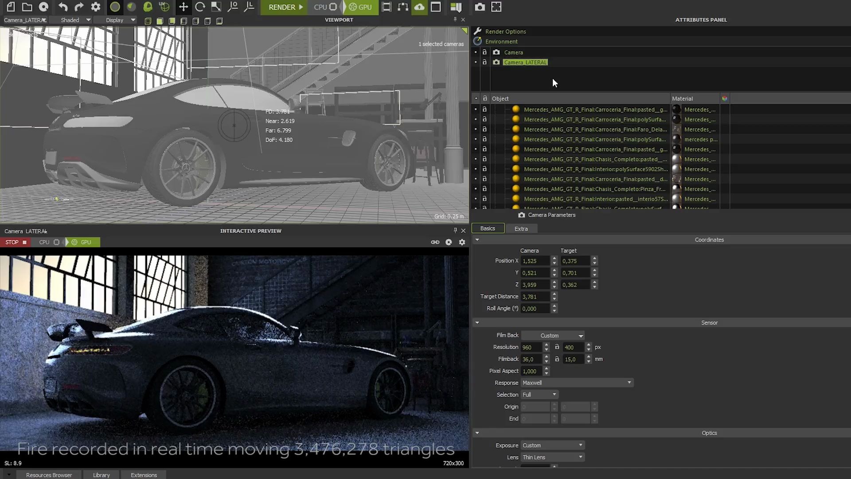Image resolution: width=851 pixels, height=479 pixels.
Task: Collapse the Coordinates section
Action: [477, 239]
